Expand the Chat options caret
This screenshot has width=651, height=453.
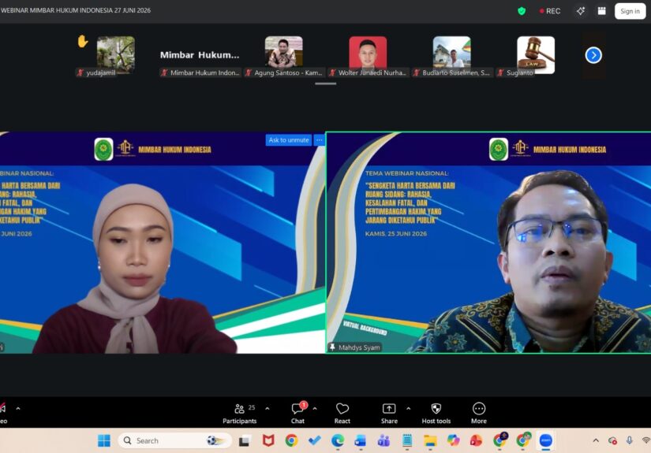point(315,409)
